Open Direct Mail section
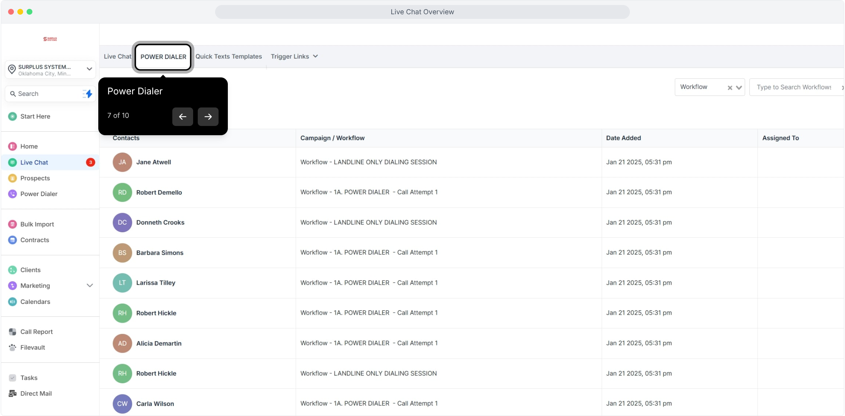 tap(36, 394)
